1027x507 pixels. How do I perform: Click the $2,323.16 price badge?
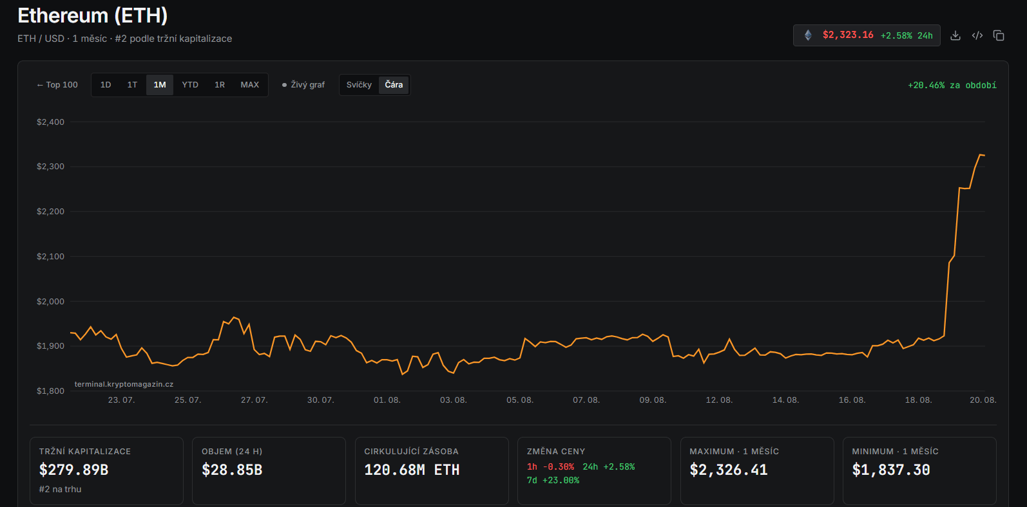point(867,35)
